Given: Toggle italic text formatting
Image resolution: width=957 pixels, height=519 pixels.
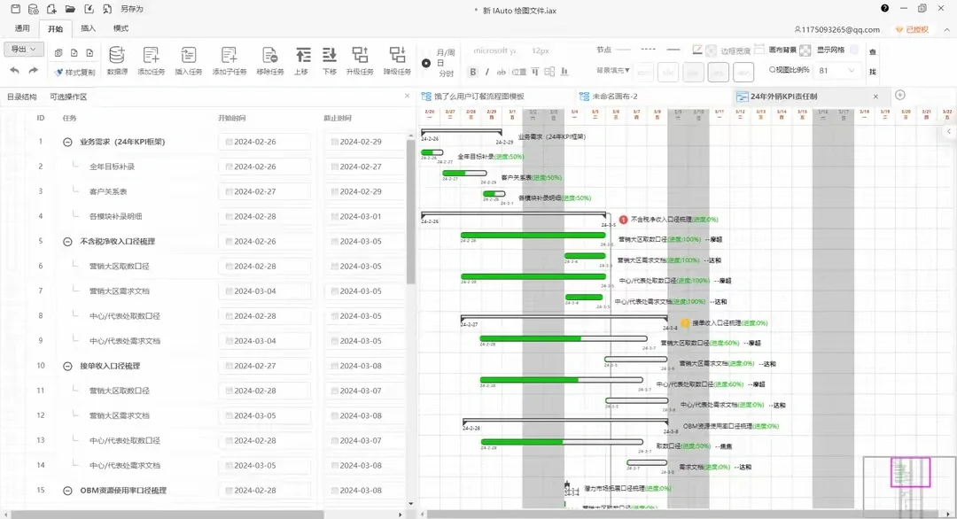Looking at the screenshot, I should (487, 72).
